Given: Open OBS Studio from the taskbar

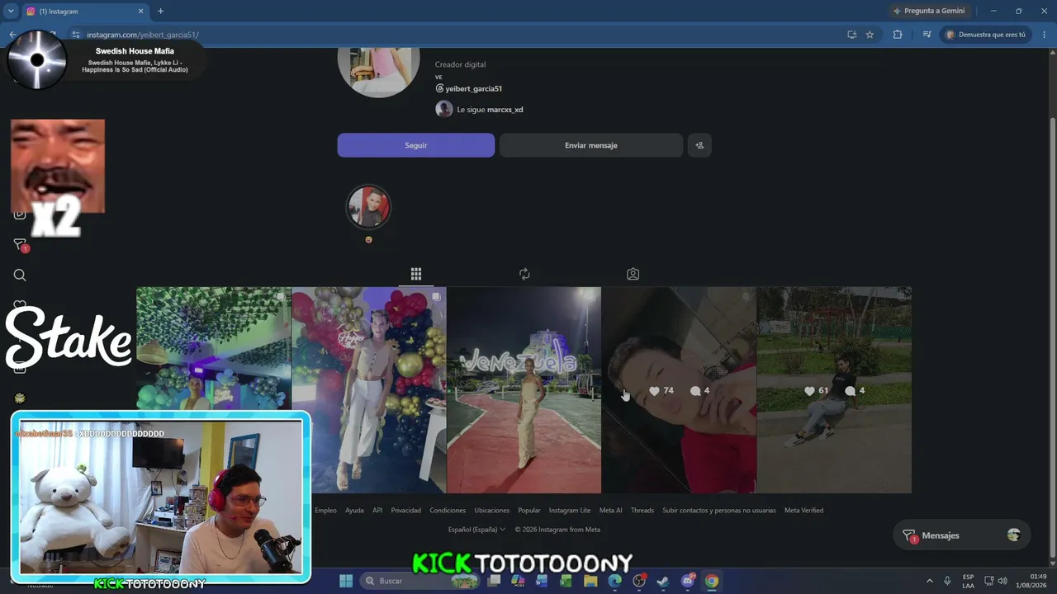Looking at the screenshot, I should 639,581.
